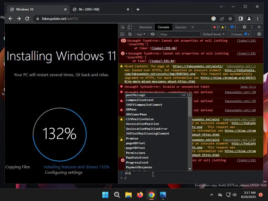Open the Sources tab
This screenshot has width=268, height=201.
pyautogui.click(x=181, y=27)
